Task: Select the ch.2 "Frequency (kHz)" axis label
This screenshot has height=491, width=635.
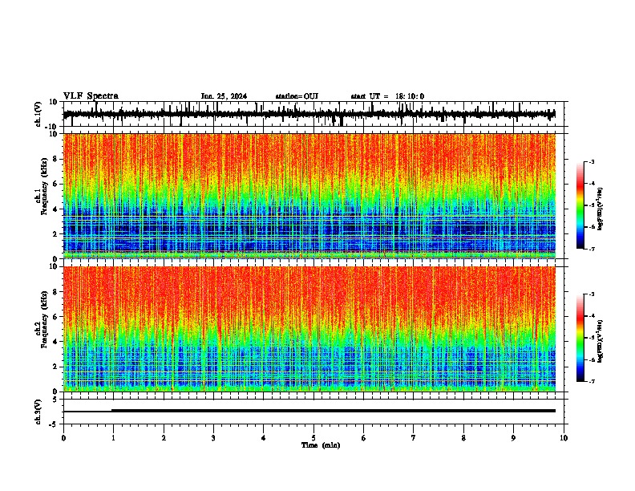Action: tap(44, 319)
